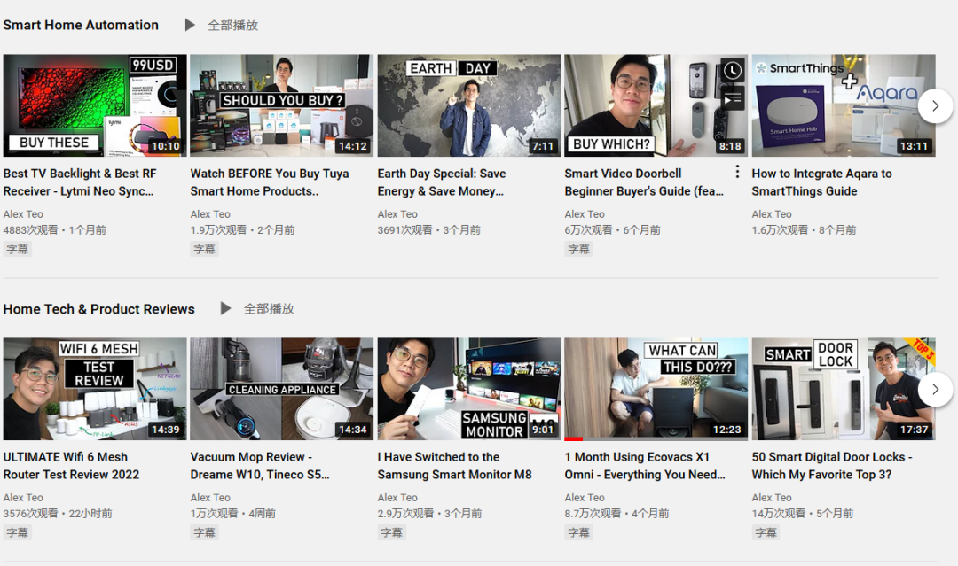The height and width of the screenshot is (566, 958).
Task: Click 字幕 badge under Tuya video
Action: (x=204, y=249)
